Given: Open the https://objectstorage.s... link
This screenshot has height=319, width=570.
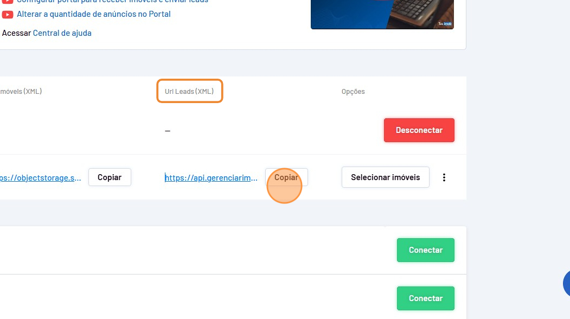Looking at the screenshot, I should pos(41,177).
